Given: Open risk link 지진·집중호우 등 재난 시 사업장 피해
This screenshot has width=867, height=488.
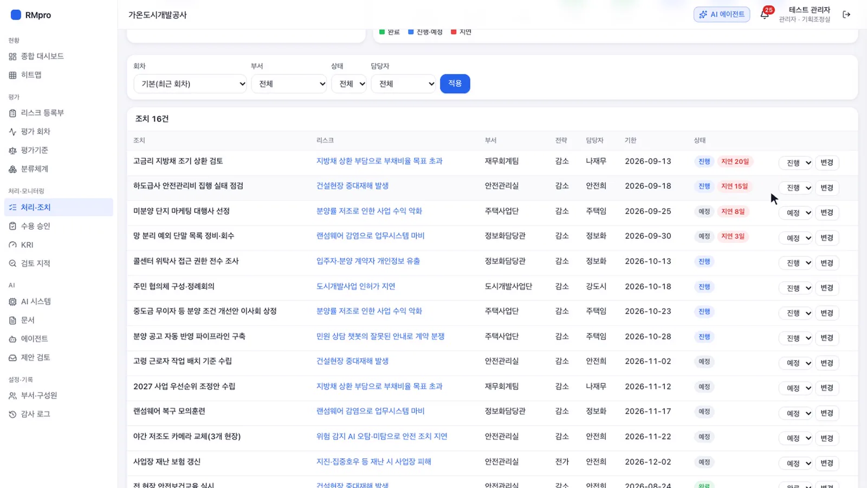Looking at the screenshot, I should tap(374, 461).
